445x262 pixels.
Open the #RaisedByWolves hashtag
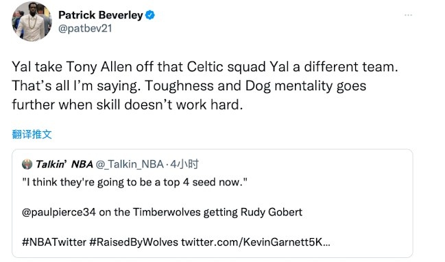(x=134, y=242)
